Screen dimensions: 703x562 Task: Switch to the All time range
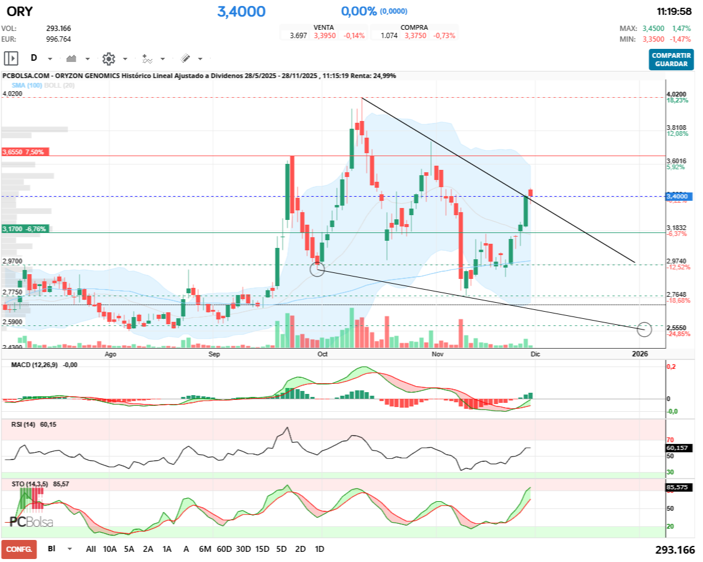click(x=91, y=549)
